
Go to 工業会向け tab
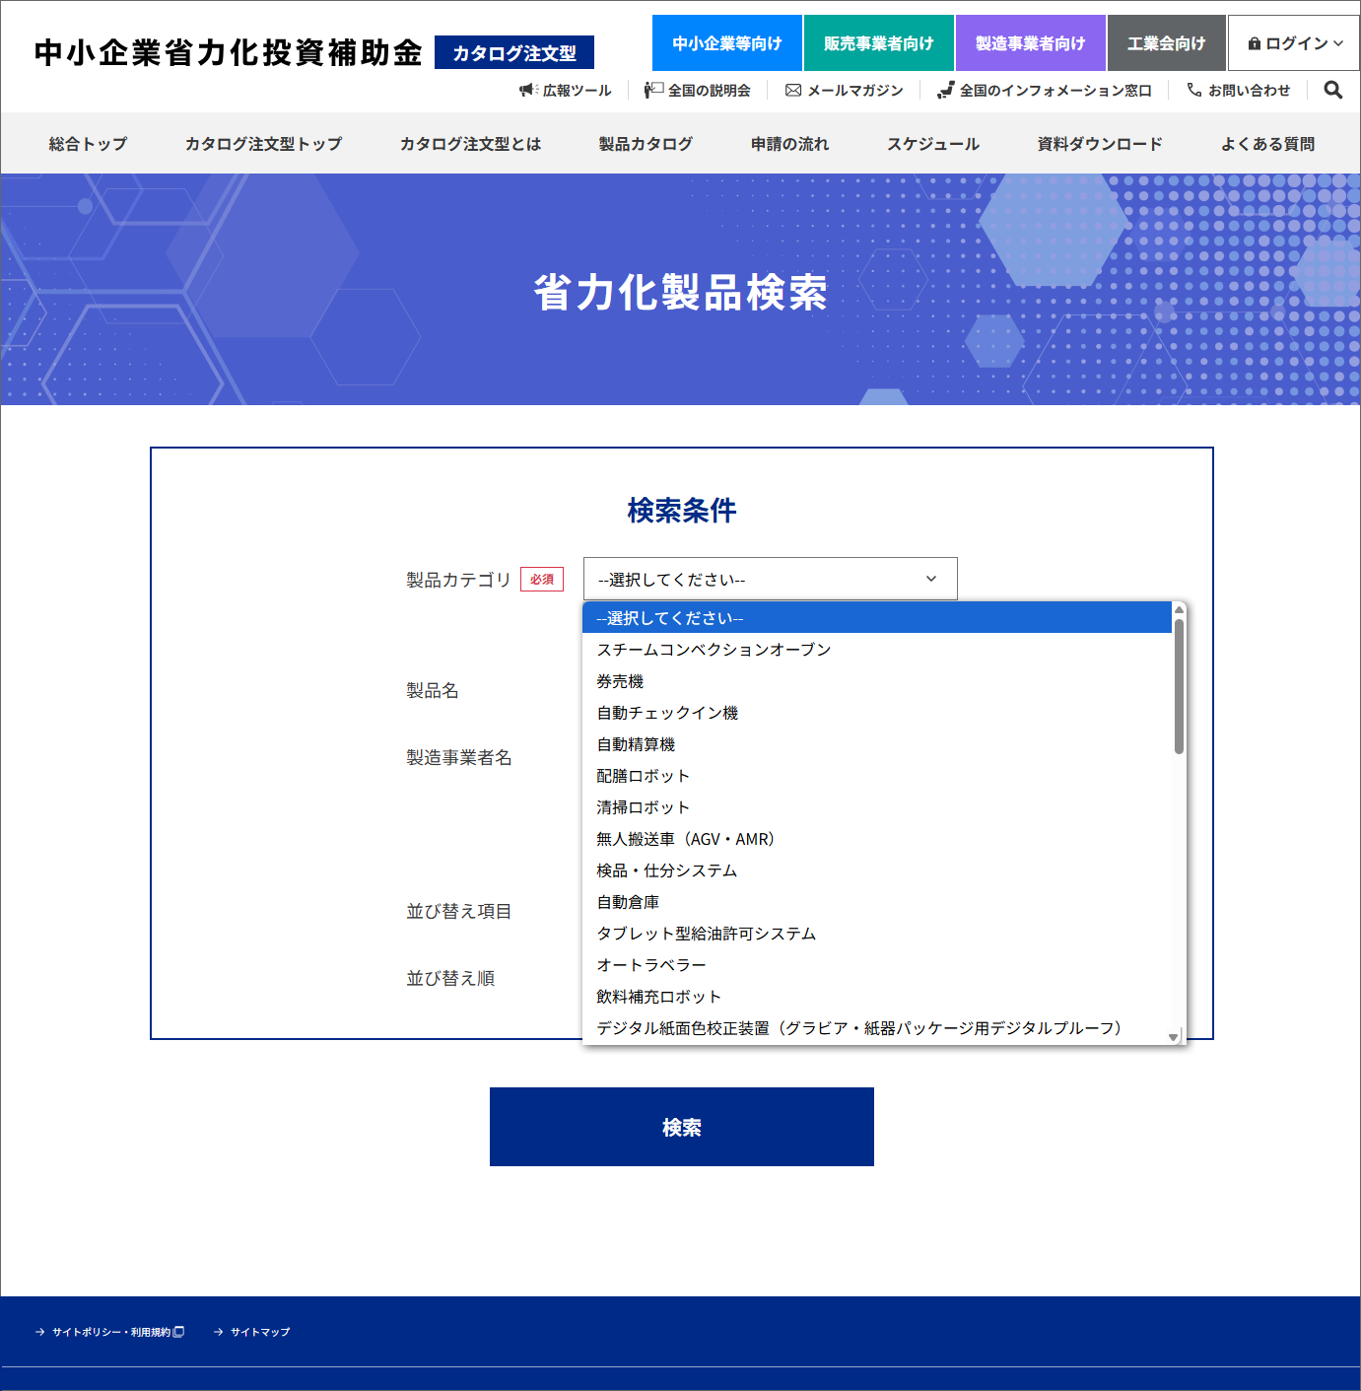pos(1167,43)
